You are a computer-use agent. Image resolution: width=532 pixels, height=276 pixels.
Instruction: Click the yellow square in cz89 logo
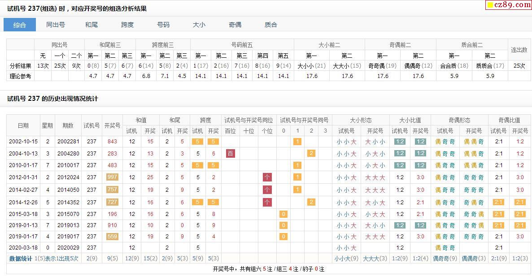(490, 5)
